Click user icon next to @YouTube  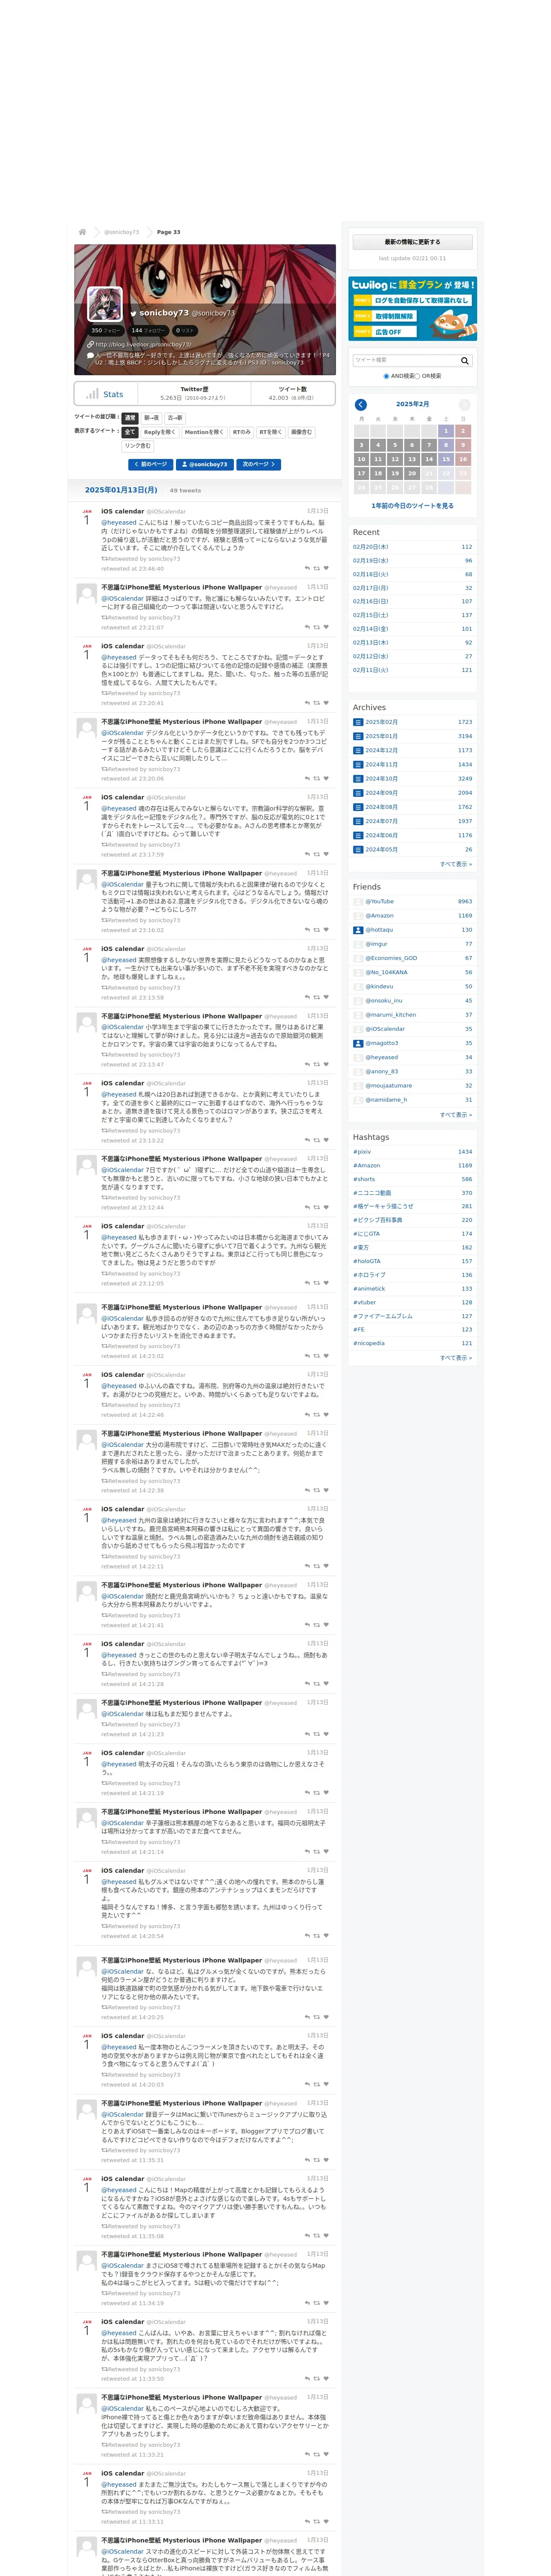[358, 901]
